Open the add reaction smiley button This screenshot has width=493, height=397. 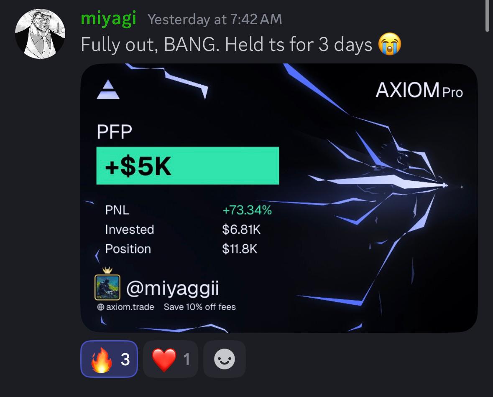click(225, 359)
